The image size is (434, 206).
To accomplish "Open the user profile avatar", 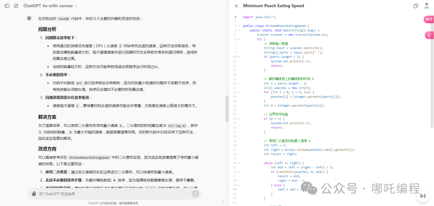I will pos(426,6).
